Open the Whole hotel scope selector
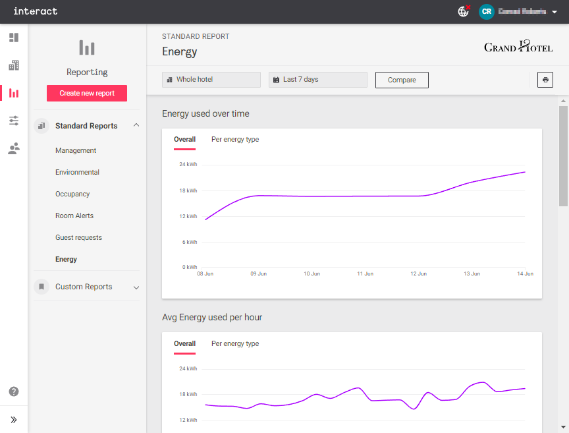 tap(211, 80)
